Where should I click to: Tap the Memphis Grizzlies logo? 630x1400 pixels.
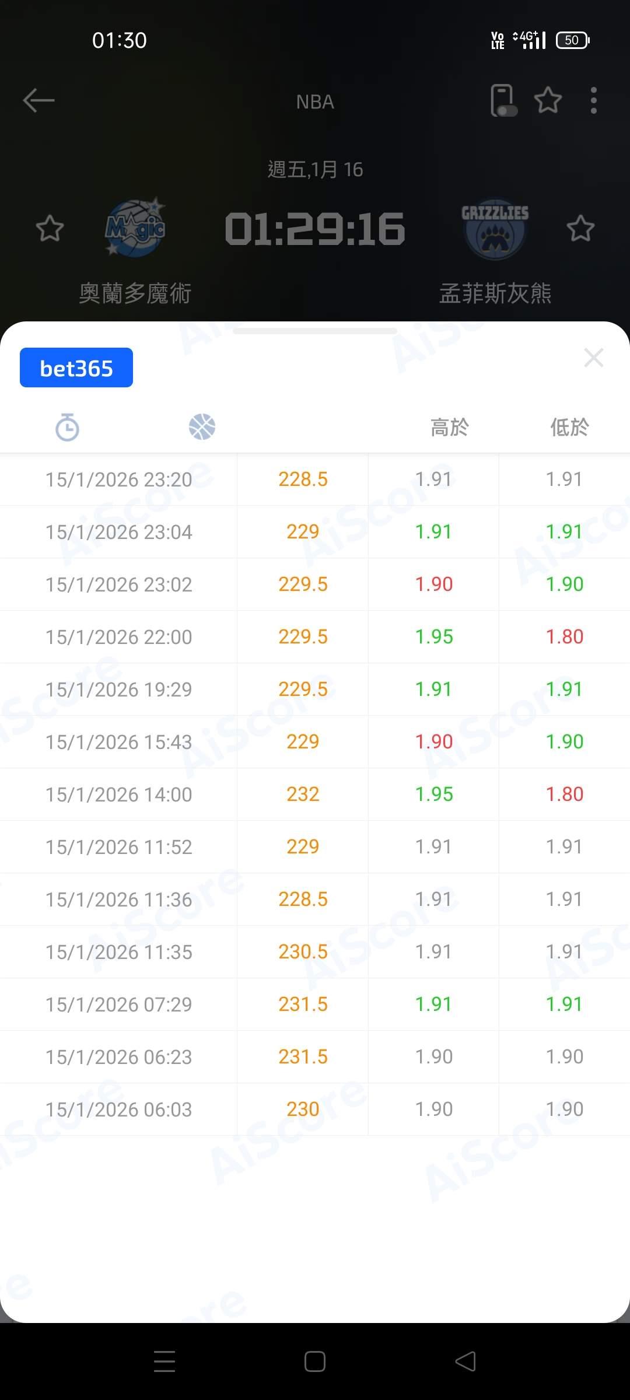[x=495, y=229]
